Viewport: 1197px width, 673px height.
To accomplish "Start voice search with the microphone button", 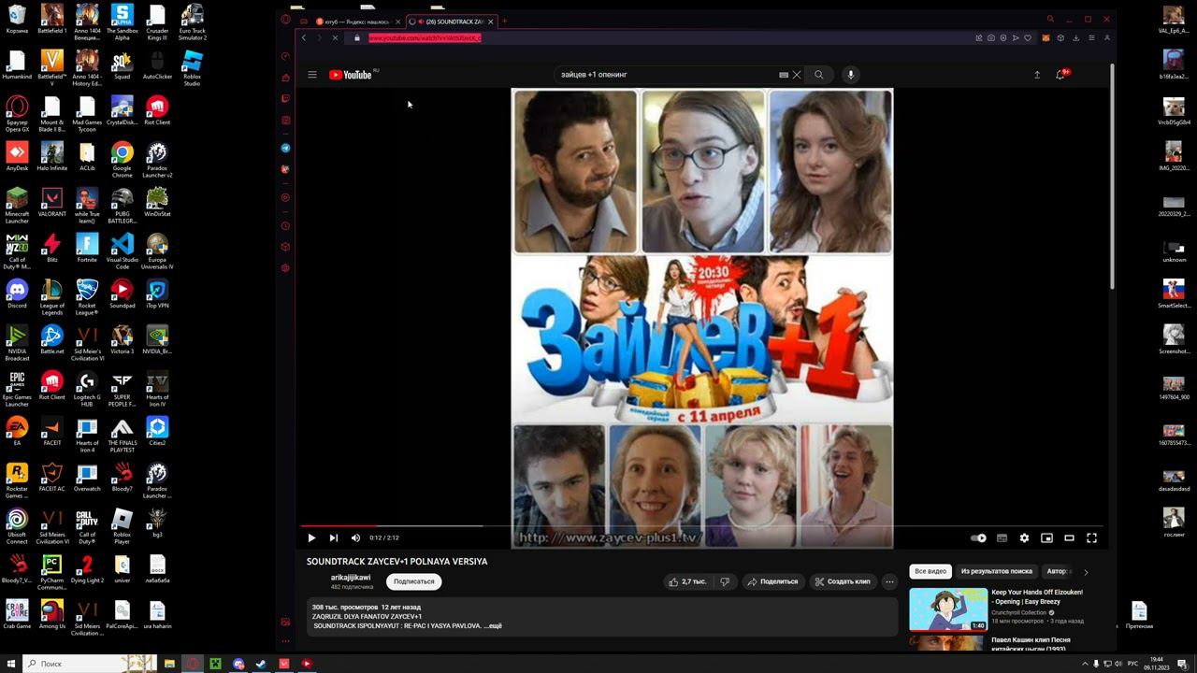I will [x=851, y=75].
